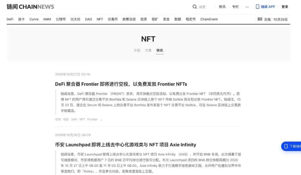Go to the 稳定币 category
The width and height of the screenshot is (301, 175).
191,19
